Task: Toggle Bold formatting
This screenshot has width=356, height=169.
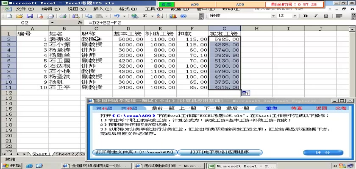Action: tap(306, 16)
